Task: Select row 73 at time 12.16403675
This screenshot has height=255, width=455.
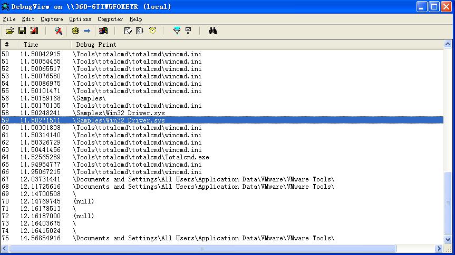Action: [221, 223]
